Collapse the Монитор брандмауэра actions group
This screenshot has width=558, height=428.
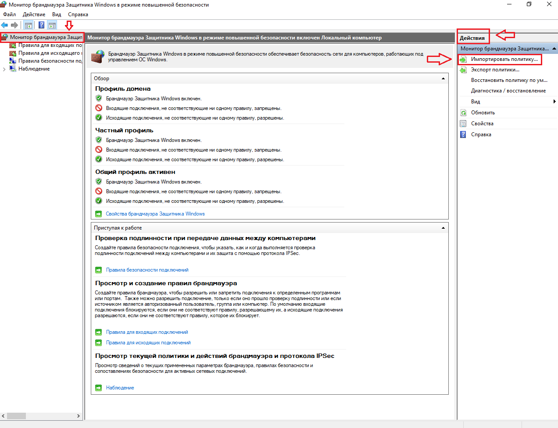pyautogui.click(x=554, y=49)
